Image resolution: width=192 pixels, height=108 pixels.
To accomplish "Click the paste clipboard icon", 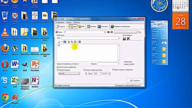I will coord(75,42).
